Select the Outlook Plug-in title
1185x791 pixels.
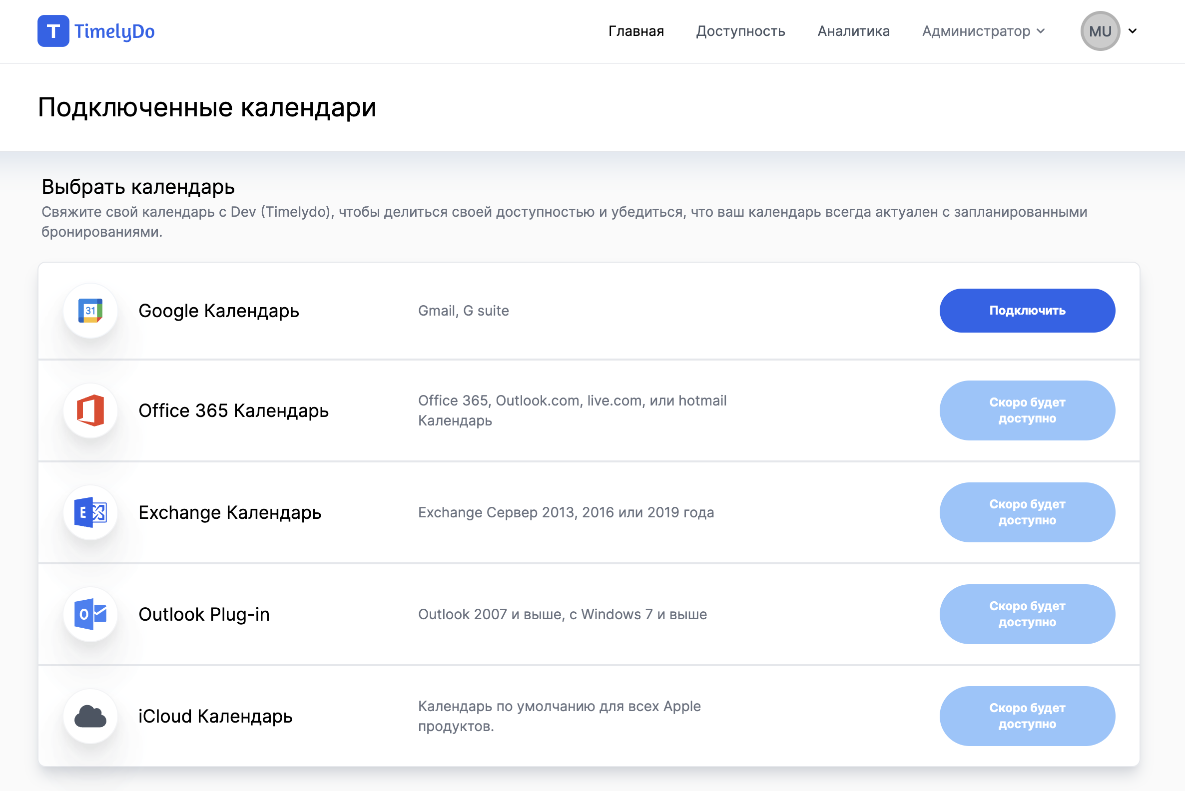click(204, 614)
